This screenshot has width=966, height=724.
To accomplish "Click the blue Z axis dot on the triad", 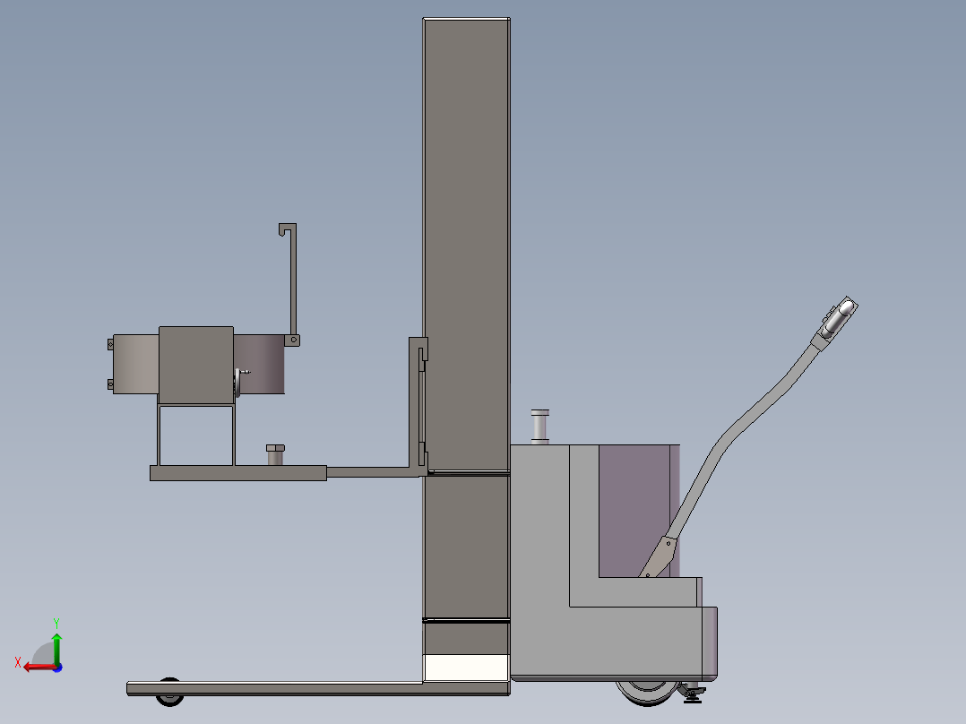I will coord(58,668).
